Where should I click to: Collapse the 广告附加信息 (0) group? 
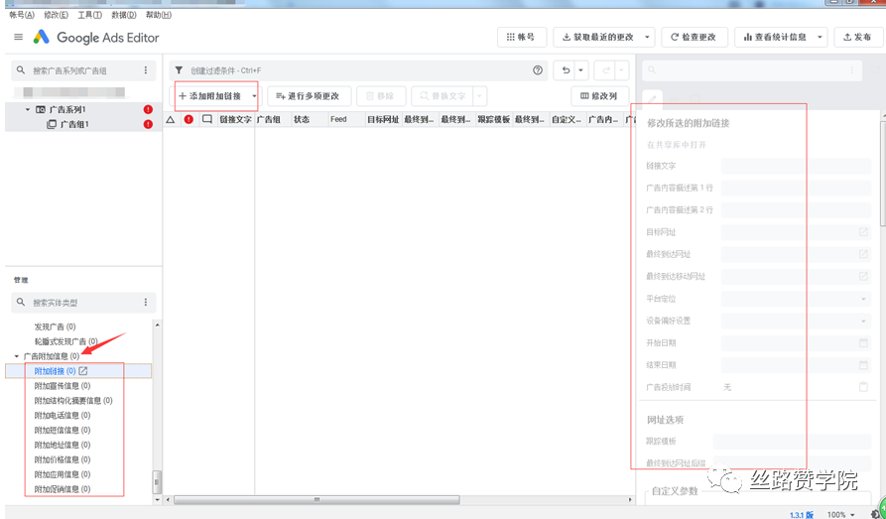tap(17, 356)
